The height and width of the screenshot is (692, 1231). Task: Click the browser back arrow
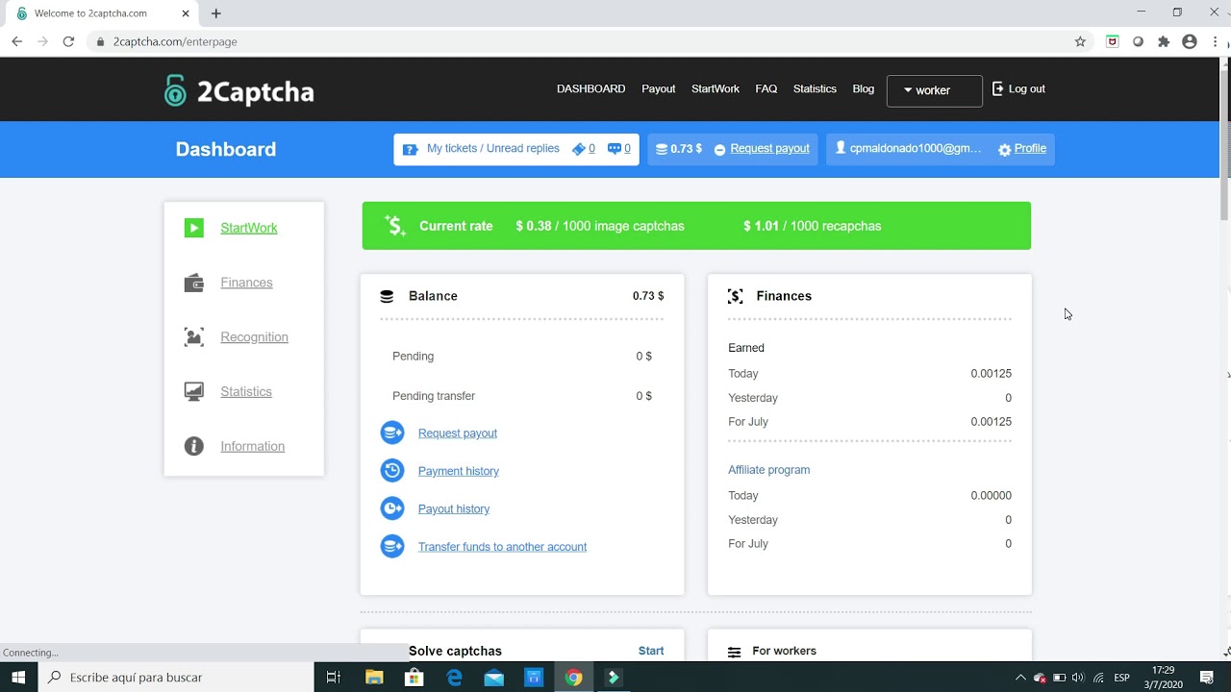click(16, 41)
